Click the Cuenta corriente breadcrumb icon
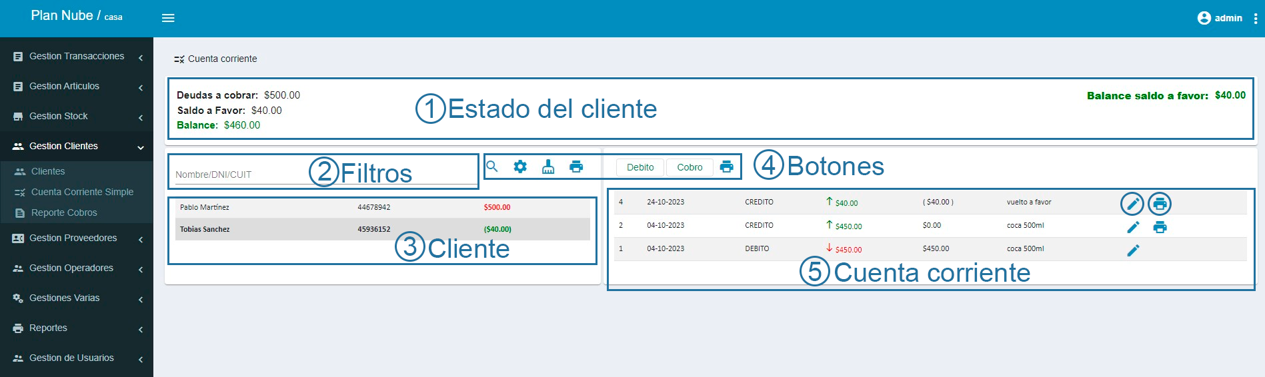The image size is (1265, 377). 179,59
